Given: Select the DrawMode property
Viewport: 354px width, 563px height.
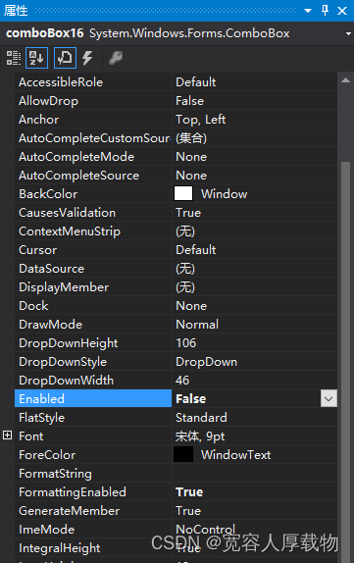Looking at the screenshot, I should click(x=51, y=325).
